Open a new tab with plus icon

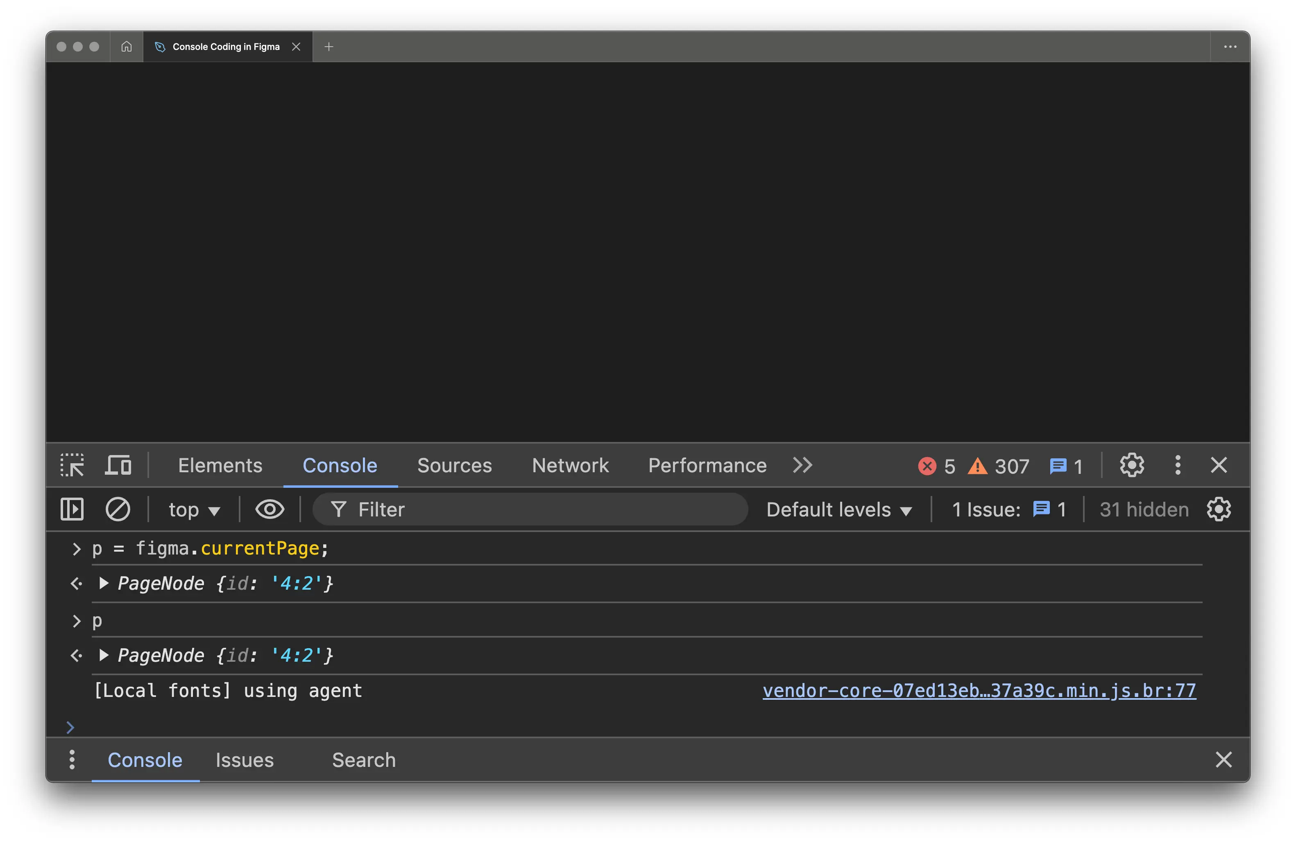coord(329,47)
